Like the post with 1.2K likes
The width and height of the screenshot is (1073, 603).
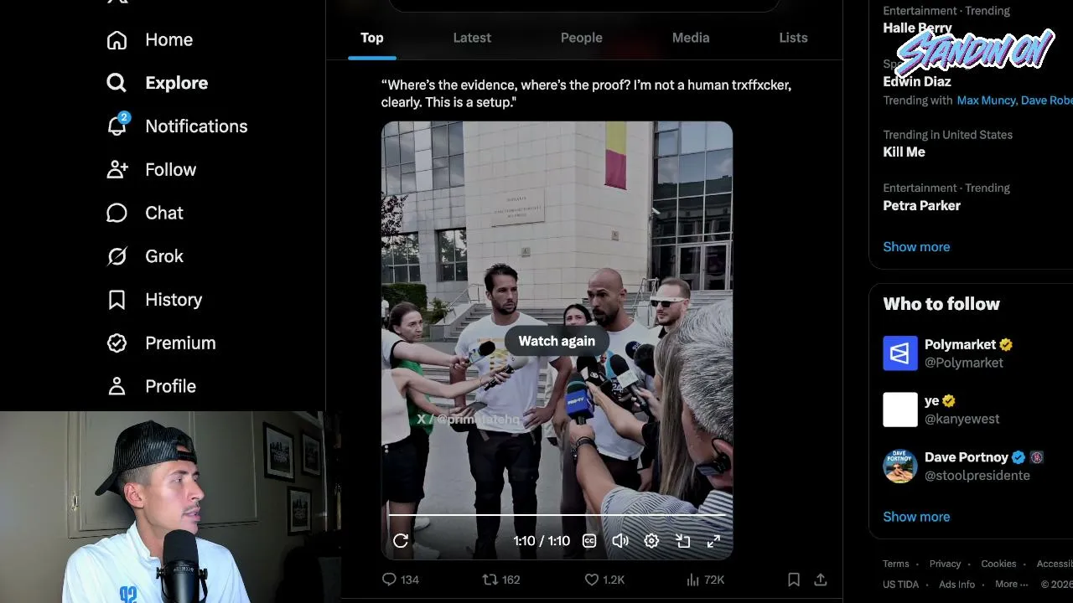point(604,580)
